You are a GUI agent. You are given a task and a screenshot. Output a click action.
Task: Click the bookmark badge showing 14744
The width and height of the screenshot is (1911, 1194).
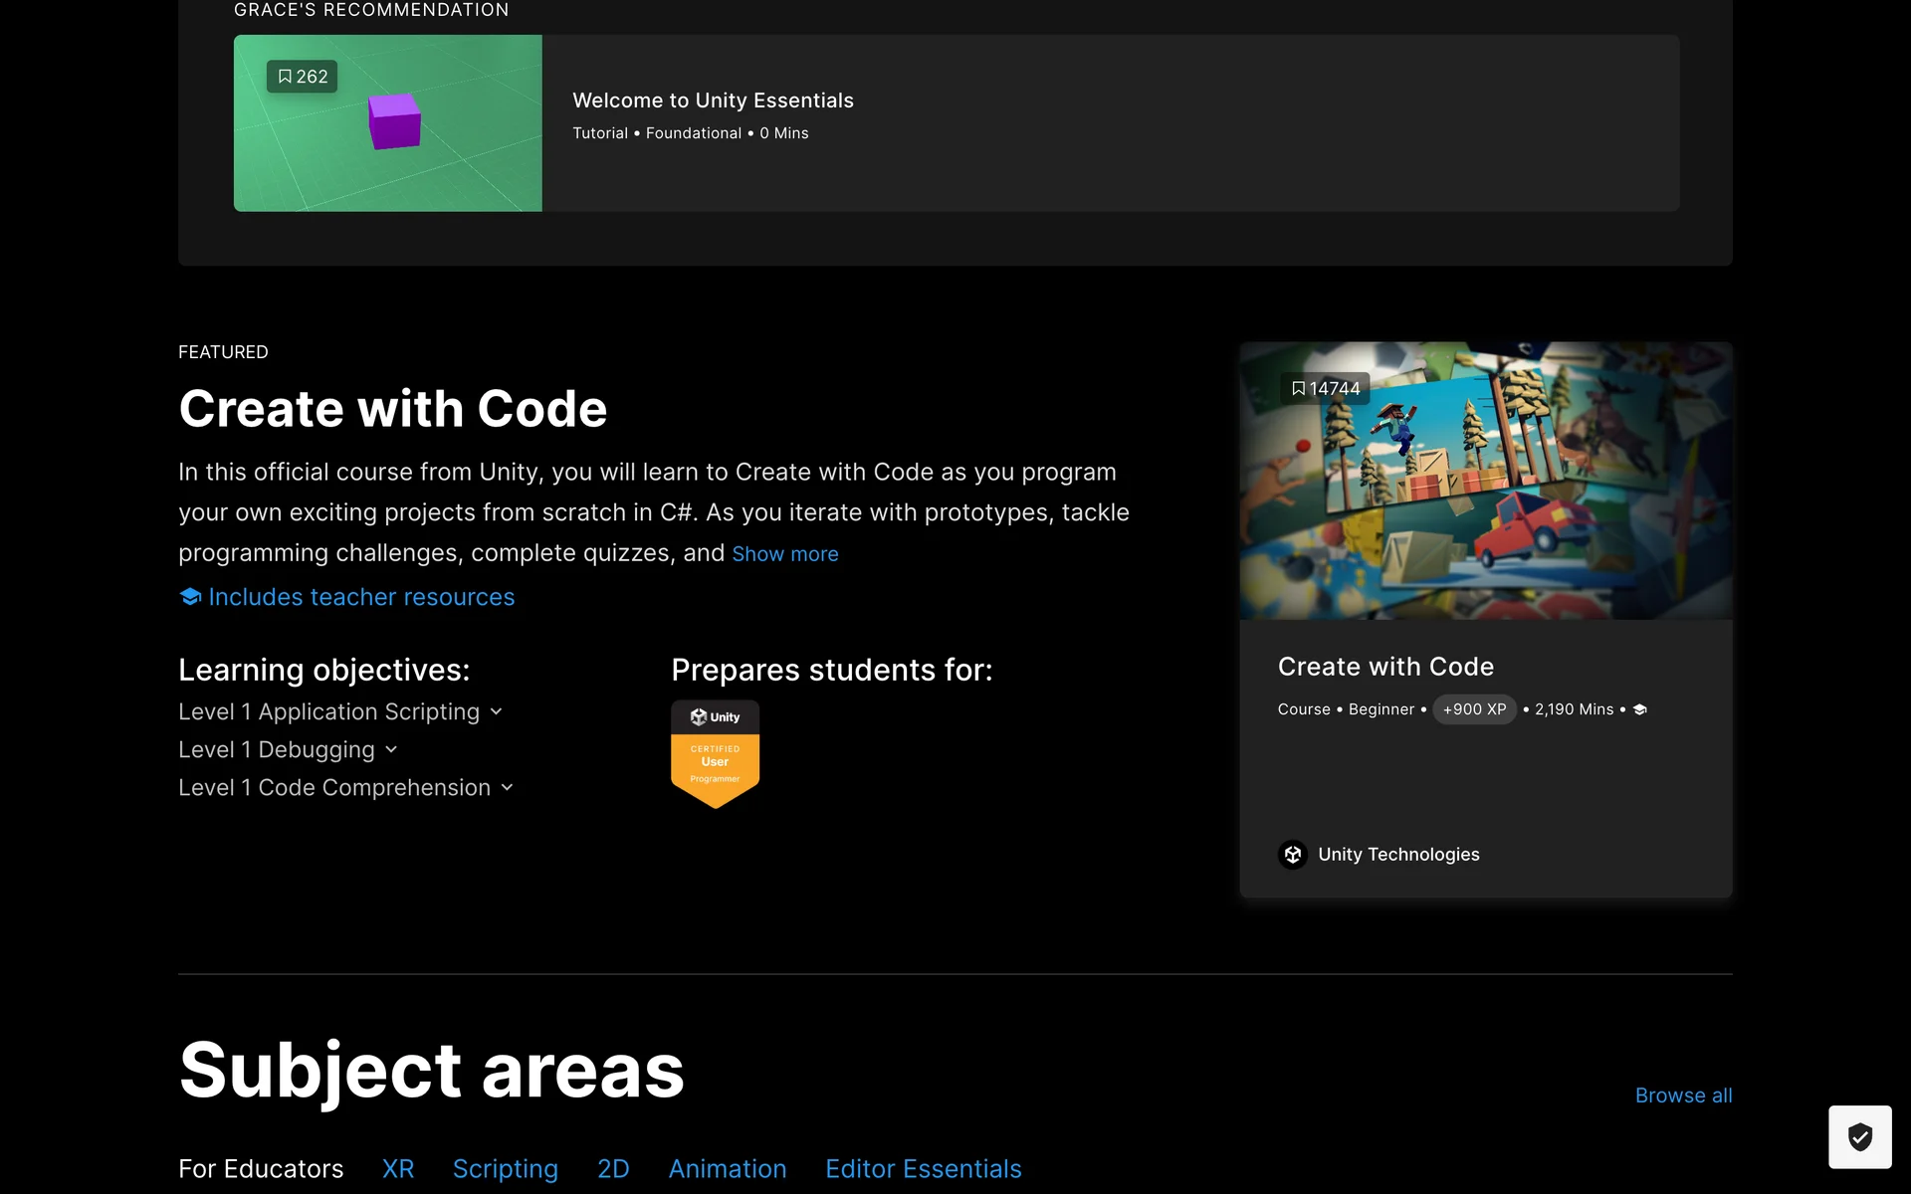pyautogui.click(x=1325, y=389)
